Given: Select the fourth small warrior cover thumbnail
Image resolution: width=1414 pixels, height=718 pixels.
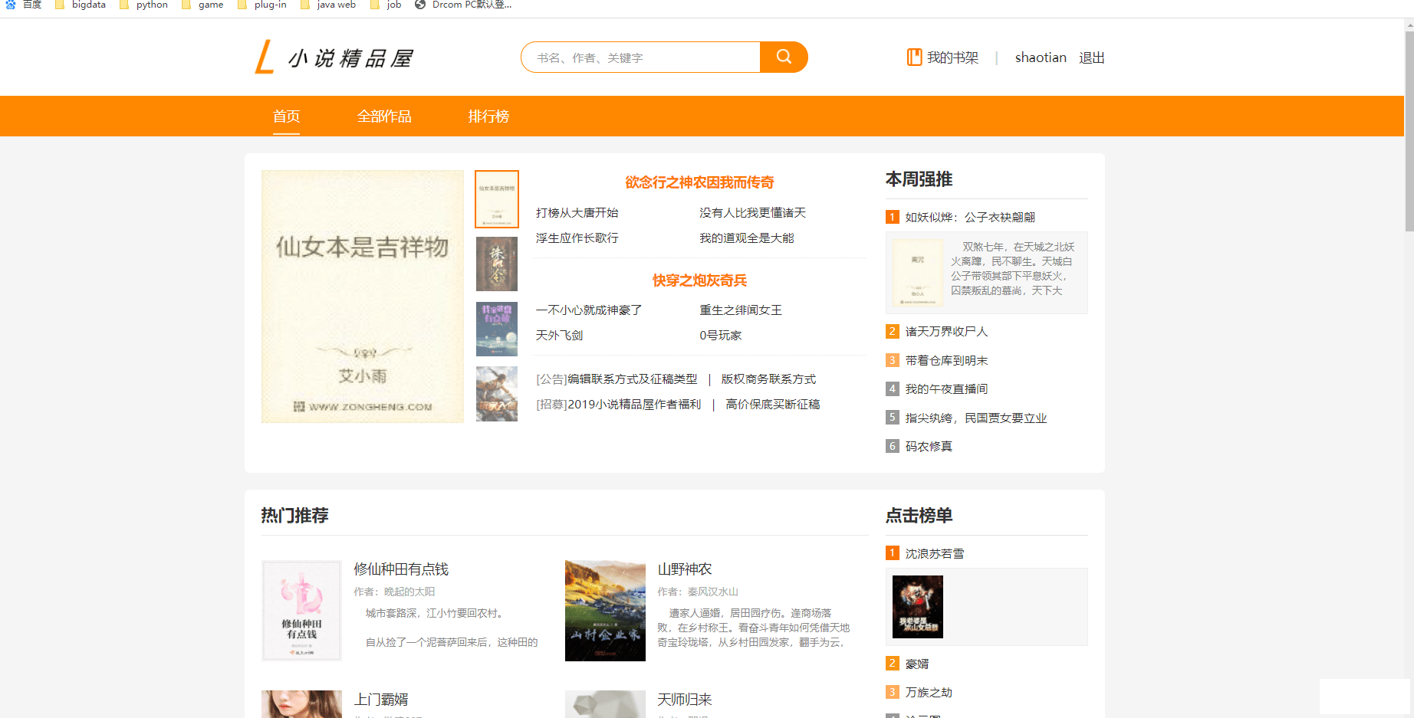Looking at the screenshot, I should 497,394.
